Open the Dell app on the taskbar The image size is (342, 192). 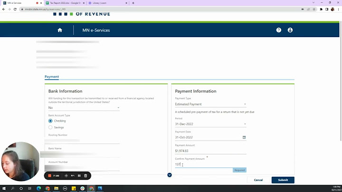(65, 188)
